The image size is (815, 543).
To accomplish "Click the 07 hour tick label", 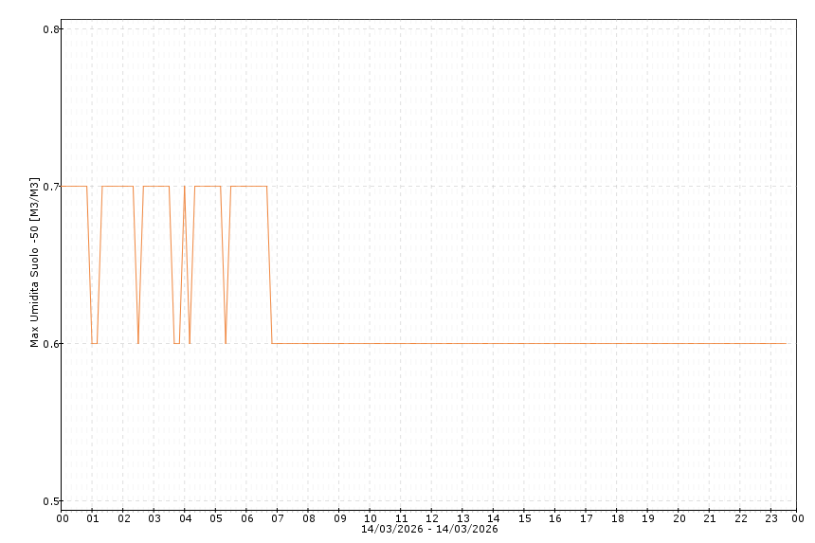I will [x=278, y=518].
